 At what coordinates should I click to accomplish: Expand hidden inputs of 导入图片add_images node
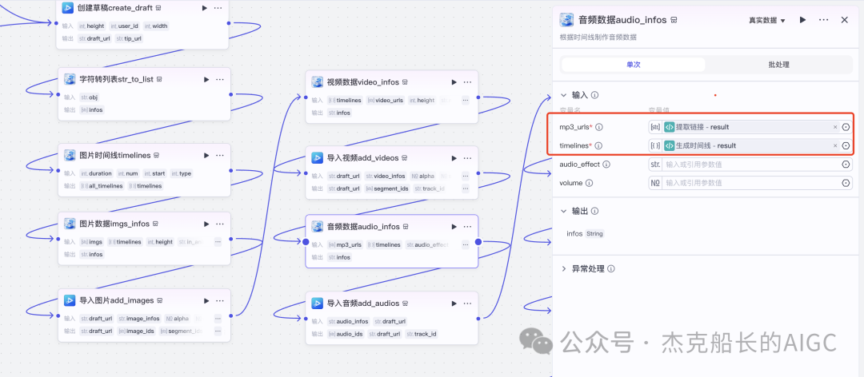[x=218, y=318]
